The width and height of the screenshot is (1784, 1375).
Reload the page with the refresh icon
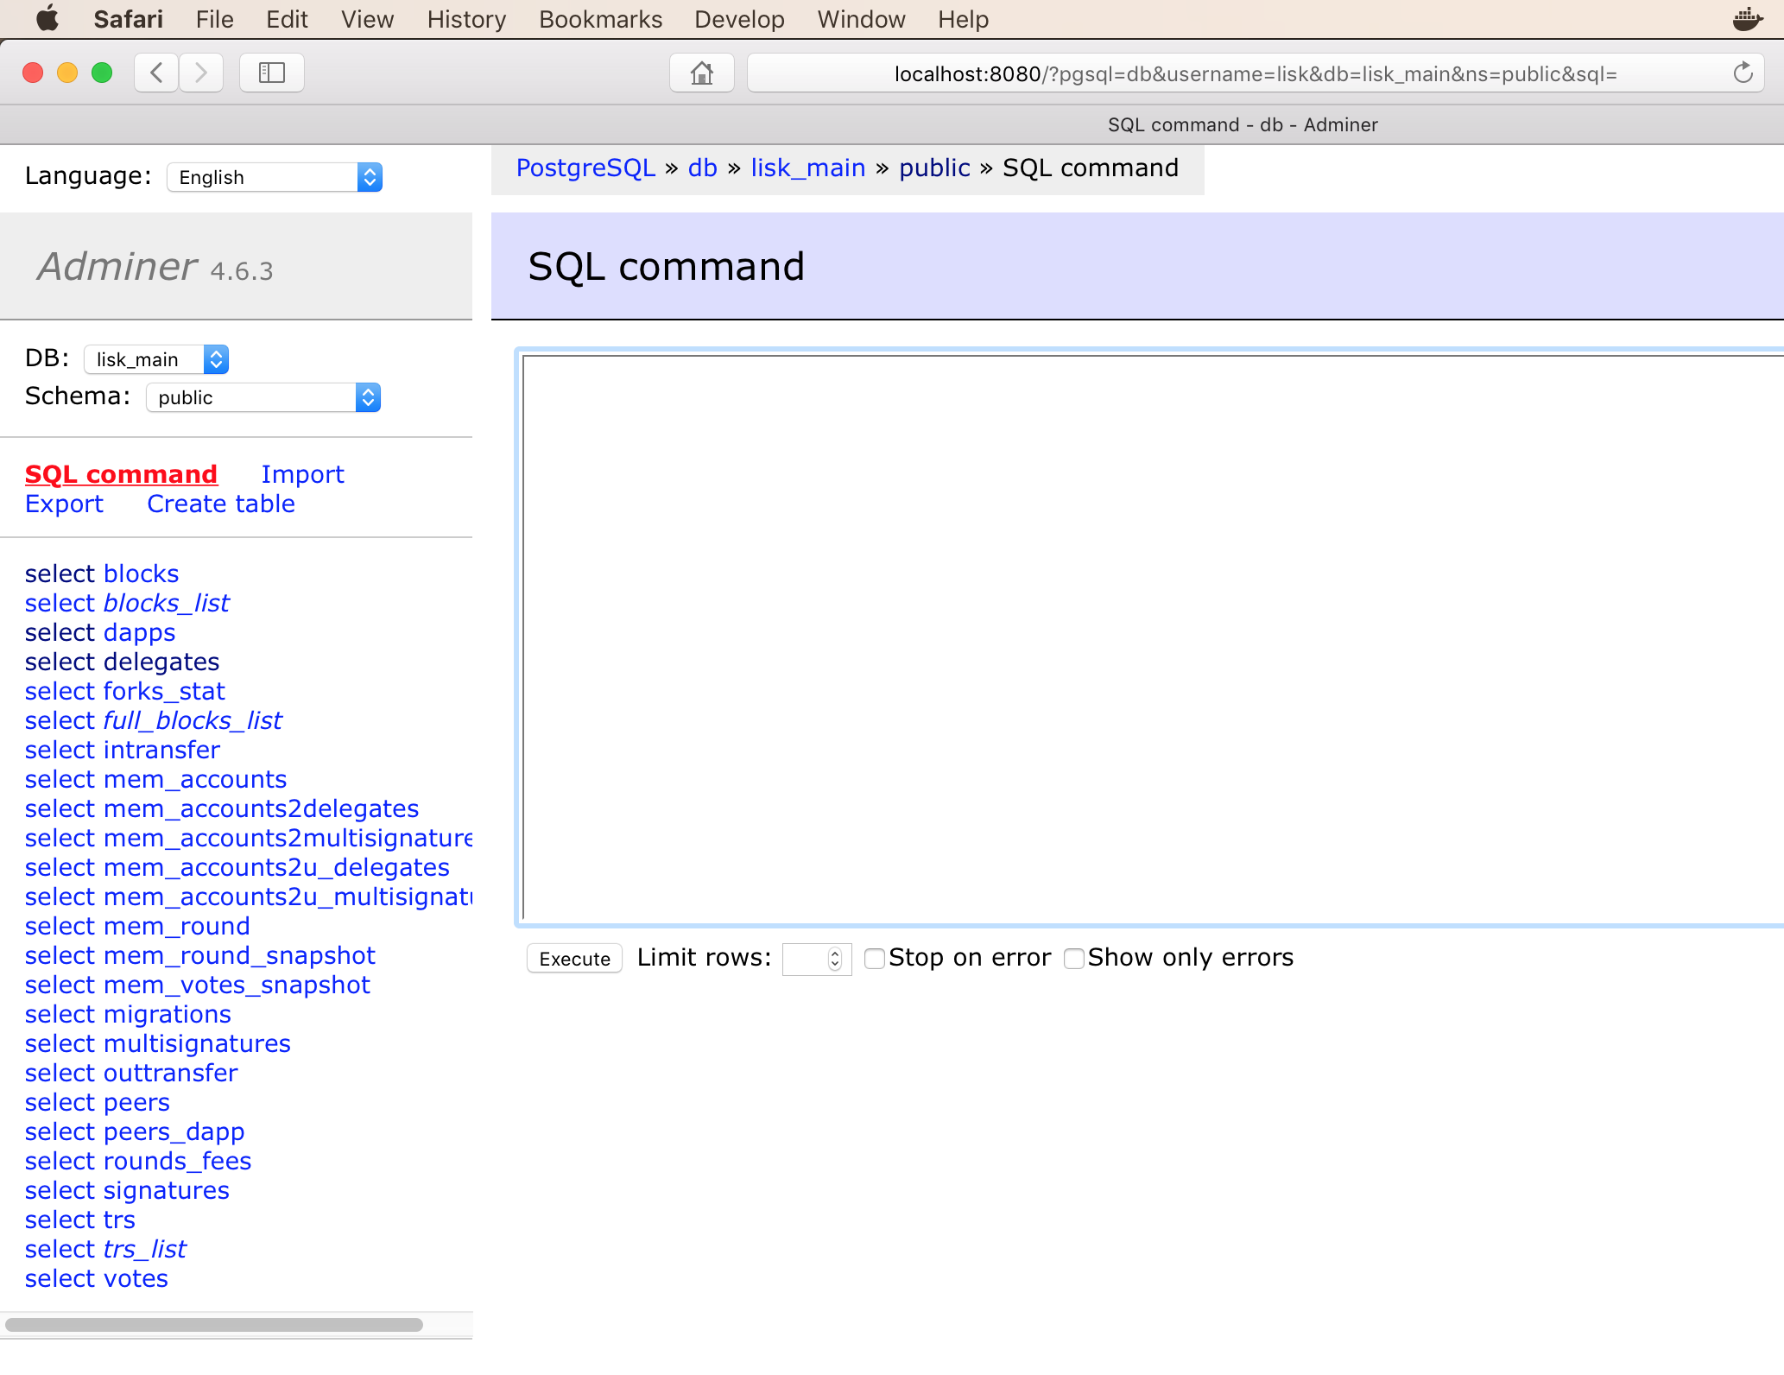click(1743, 73)
